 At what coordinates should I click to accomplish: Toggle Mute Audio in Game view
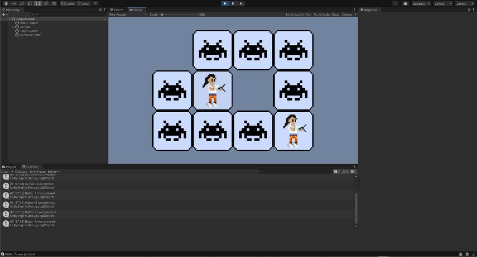click(x=322, y=15)
